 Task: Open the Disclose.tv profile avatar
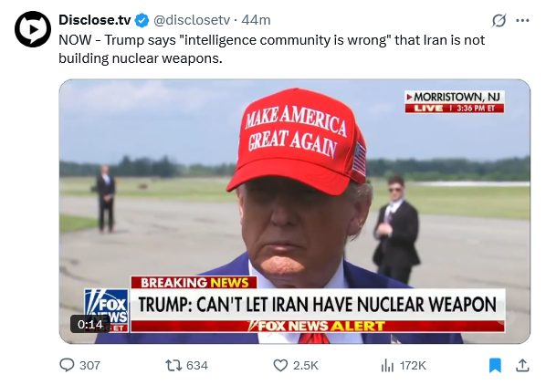(x=33, y=29)
